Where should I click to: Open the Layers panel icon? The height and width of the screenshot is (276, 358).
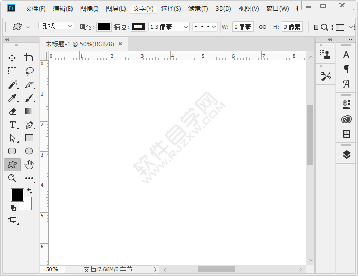(x=347, y=154)
